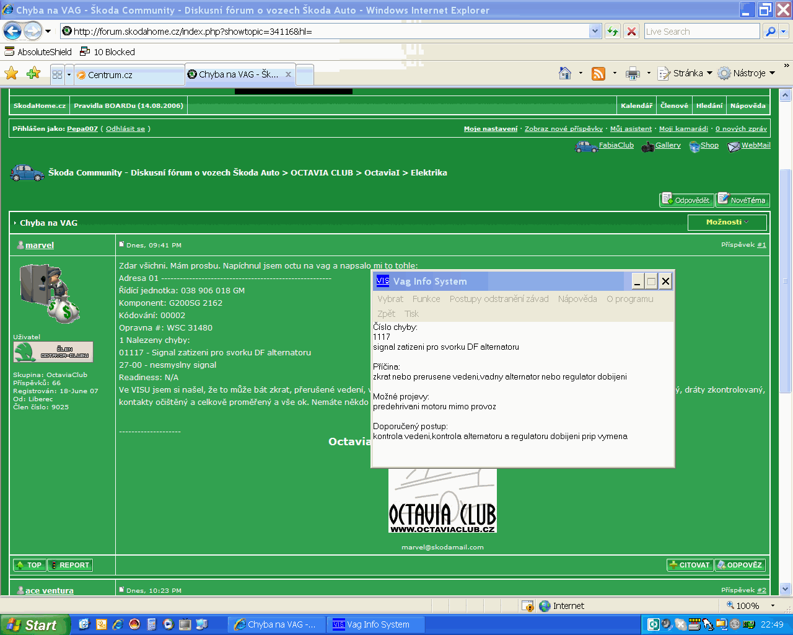The height and width of the screenshot is (635, 793).
Task: Click the Odhlásit se logout link
Action: 125,128
